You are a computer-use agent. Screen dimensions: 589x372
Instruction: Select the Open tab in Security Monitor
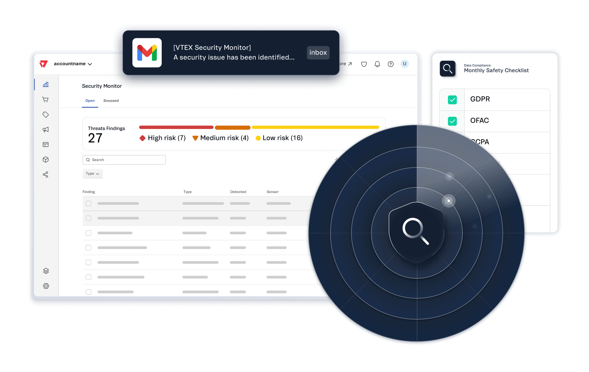coord(90,100)
